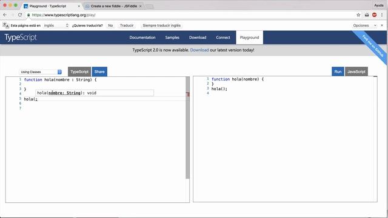Click the Traducir button
This screenshot has height=218, width=388.
tap(127, 25)
